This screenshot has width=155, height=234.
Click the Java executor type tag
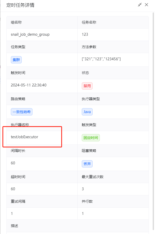(x=87, y=112)
